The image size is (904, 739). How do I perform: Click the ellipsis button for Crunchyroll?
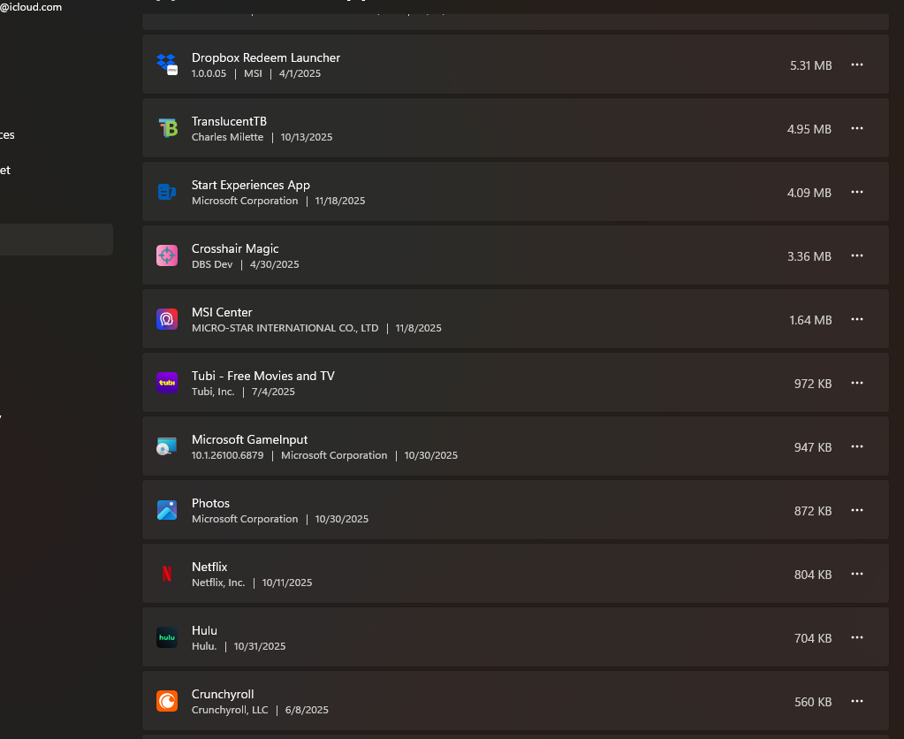click(856, 701)
